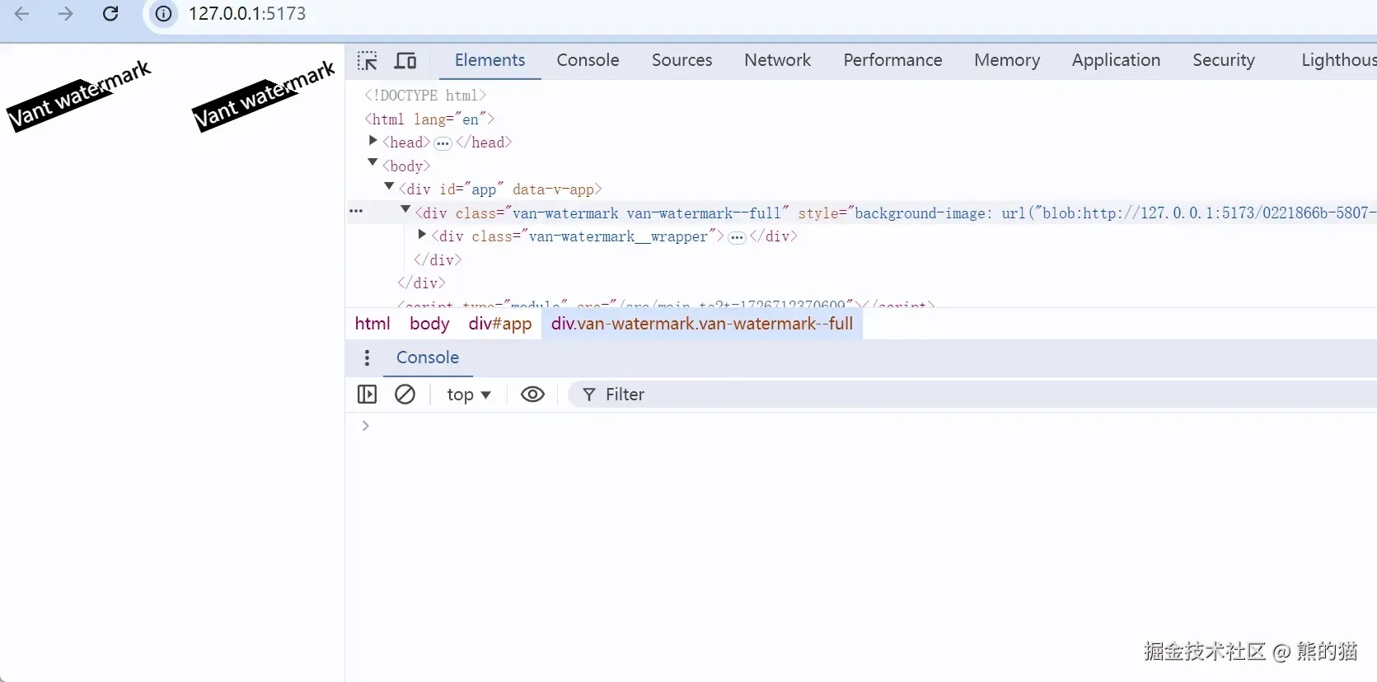This screenshot has height=682, width=1377.
Task: Open the Security tab
Action: coord(1224,60)
